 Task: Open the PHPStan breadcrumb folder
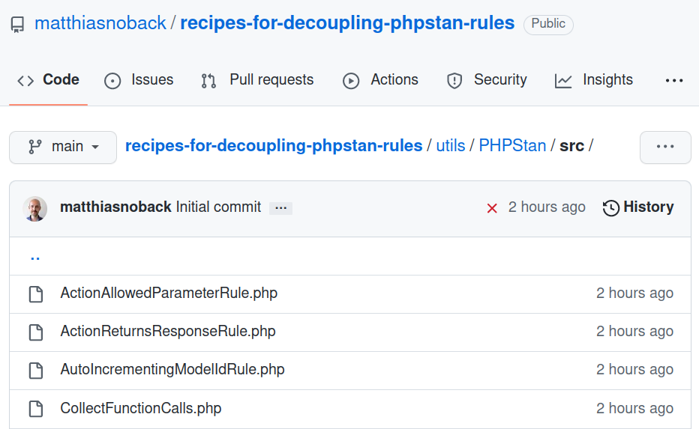tap(512, 146)
